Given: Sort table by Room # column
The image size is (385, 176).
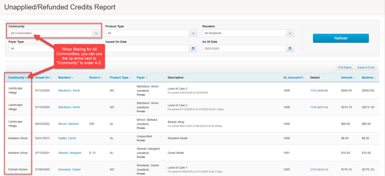Looking at the screenshot, I should [96, 78].
